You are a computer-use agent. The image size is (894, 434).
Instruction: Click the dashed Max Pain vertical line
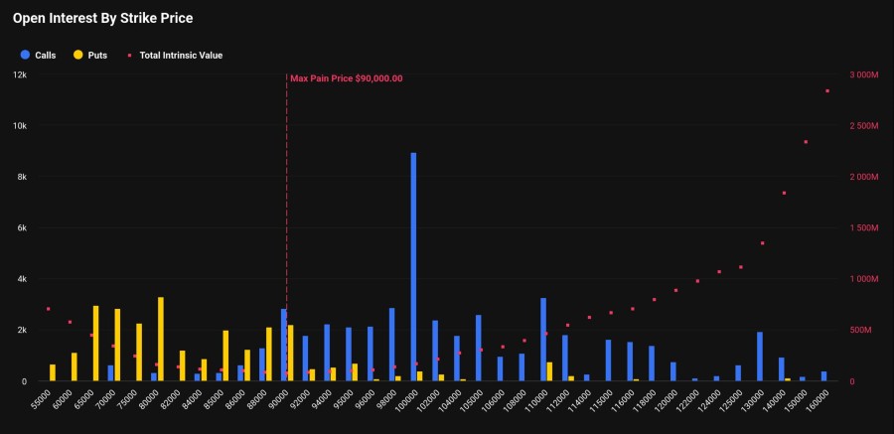(x=287, y=199)
